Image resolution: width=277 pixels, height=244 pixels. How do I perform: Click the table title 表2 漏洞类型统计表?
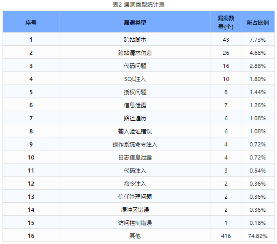[x=139, y=5]
